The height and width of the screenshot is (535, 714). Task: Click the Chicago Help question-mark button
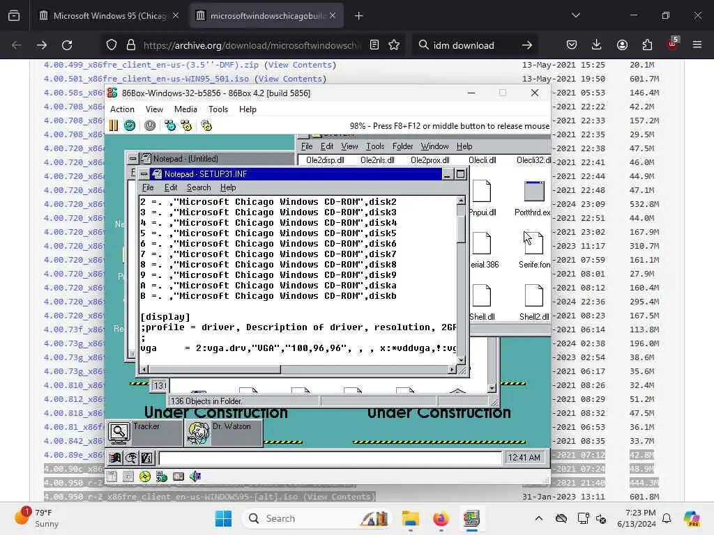(x=146, y=458)
